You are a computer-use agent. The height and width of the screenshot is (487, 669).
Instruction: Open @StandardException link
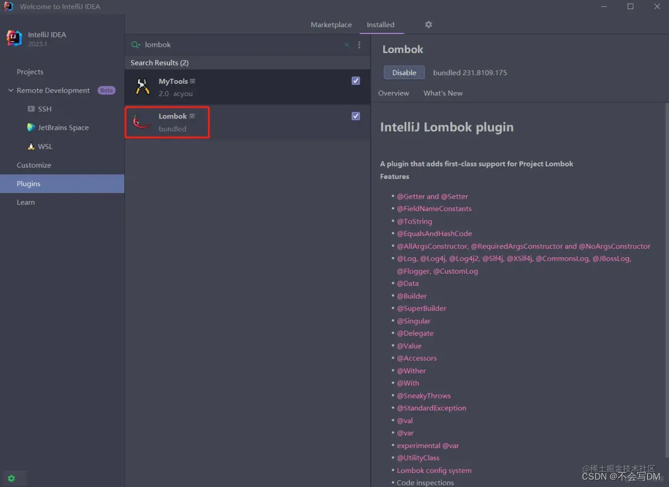click(431, 408)
